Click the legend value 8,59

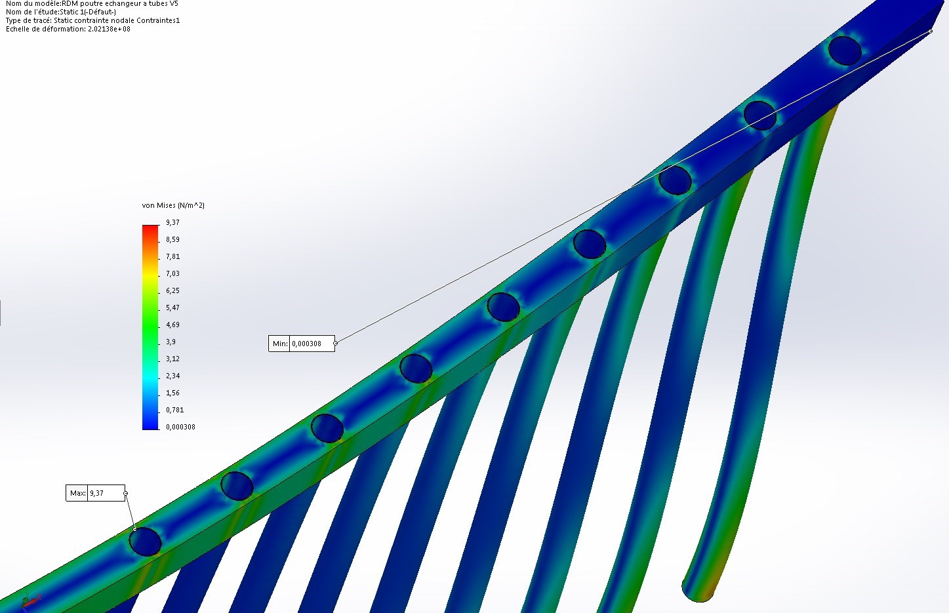click(x=172, y=239)
